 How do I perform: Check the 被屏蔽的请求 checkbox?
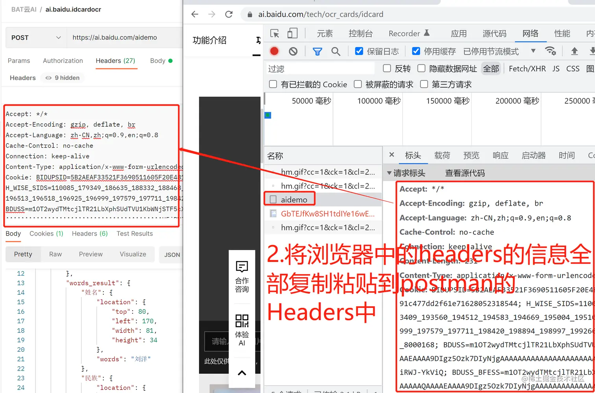coord(358,84)
